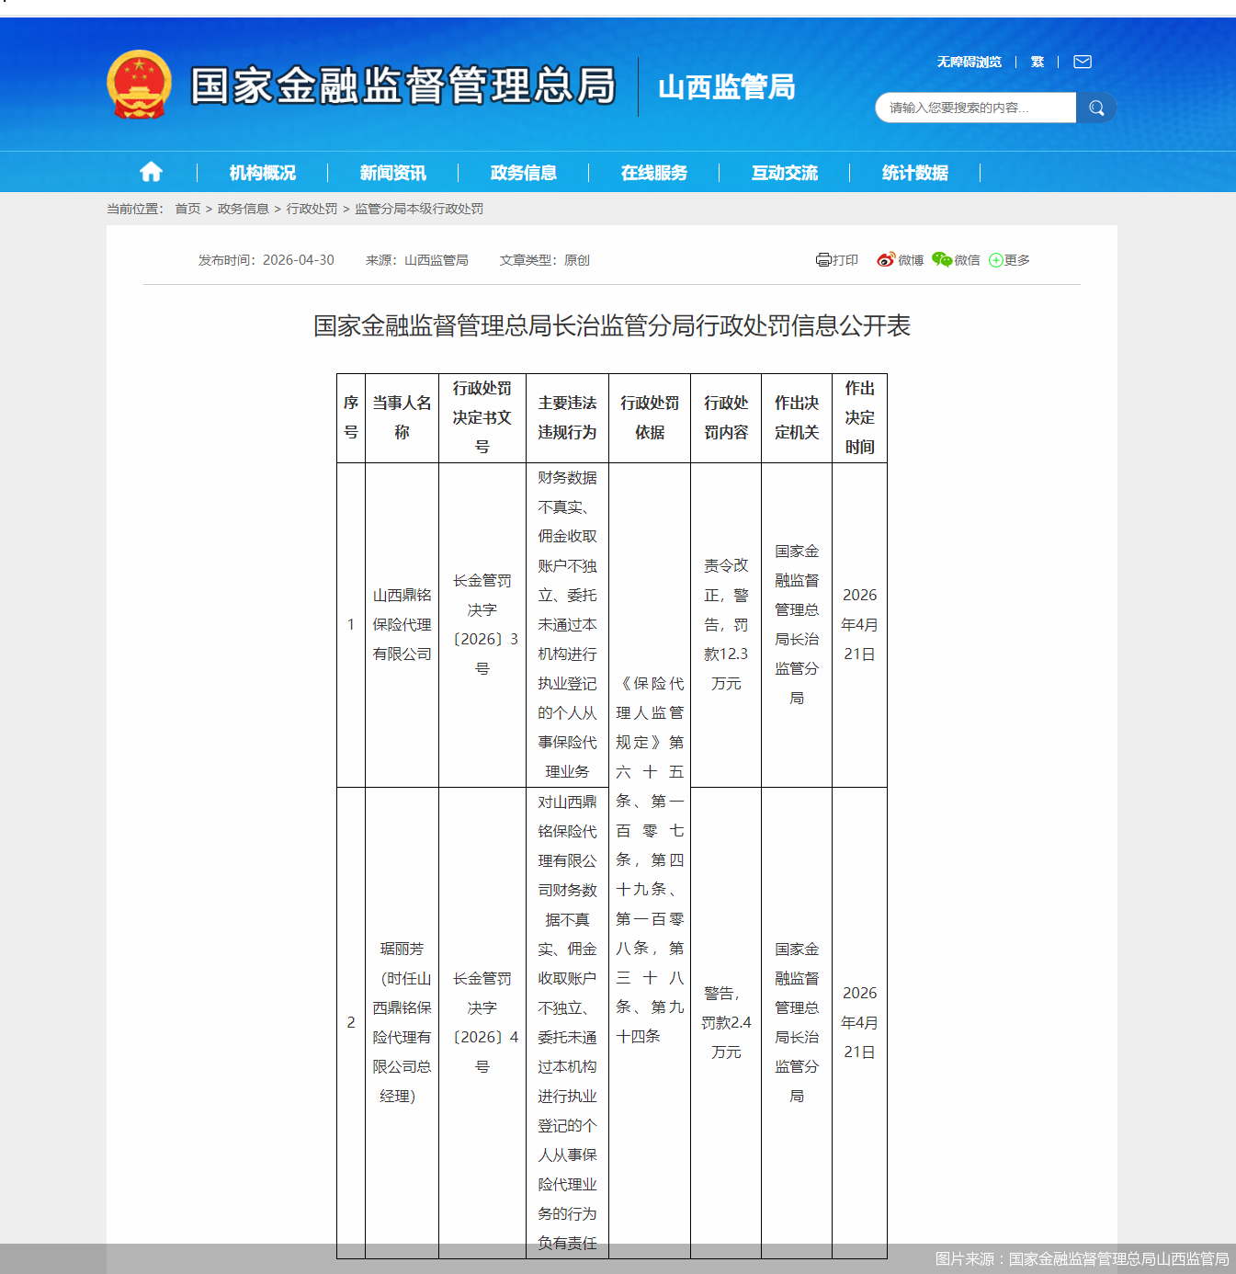
Task: Select the publish date 2026-04-30
Action: click(299, 260)
